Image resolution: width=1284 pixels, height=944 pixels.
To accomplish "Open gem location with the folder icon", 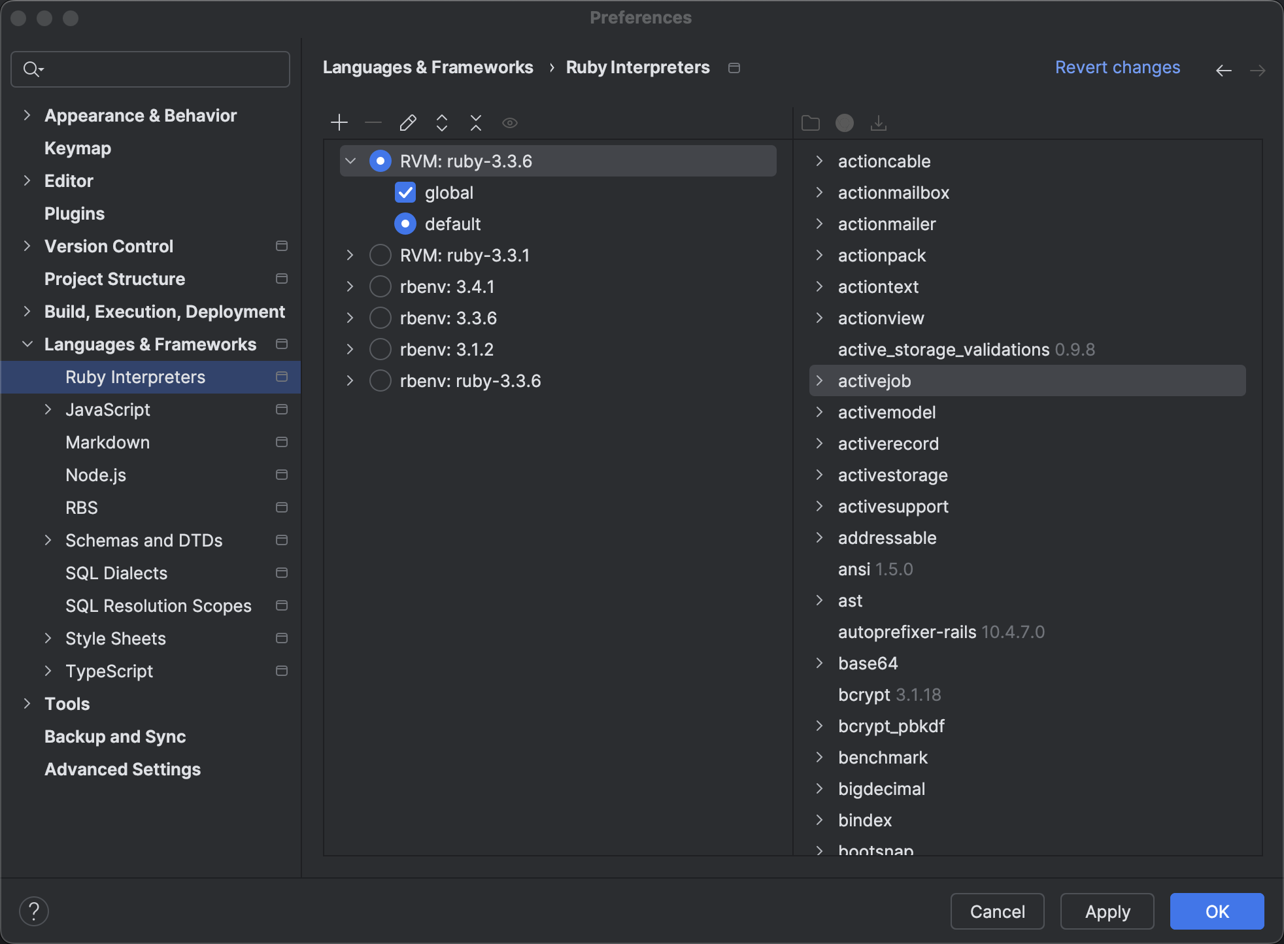I will (811, 122).
